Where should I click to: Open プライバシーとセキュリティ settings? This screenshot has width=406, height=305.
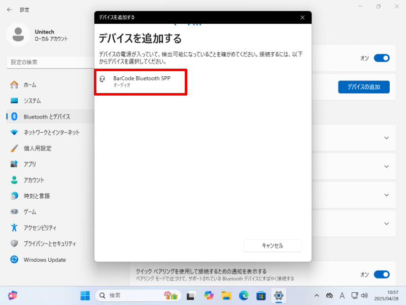50,243
